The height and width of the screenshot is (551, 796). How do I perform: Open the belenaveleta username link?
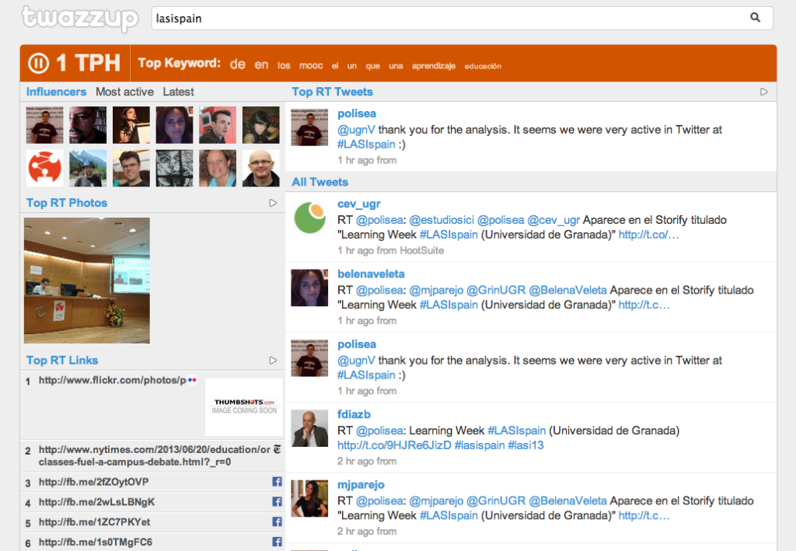[371, 274]
